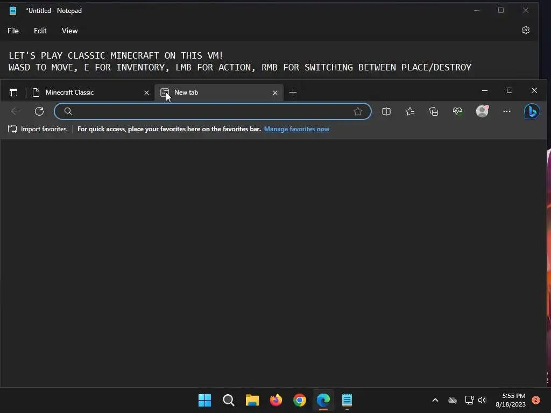Refresh the page in Edge
Screen dimensions: 551x413
39,111
